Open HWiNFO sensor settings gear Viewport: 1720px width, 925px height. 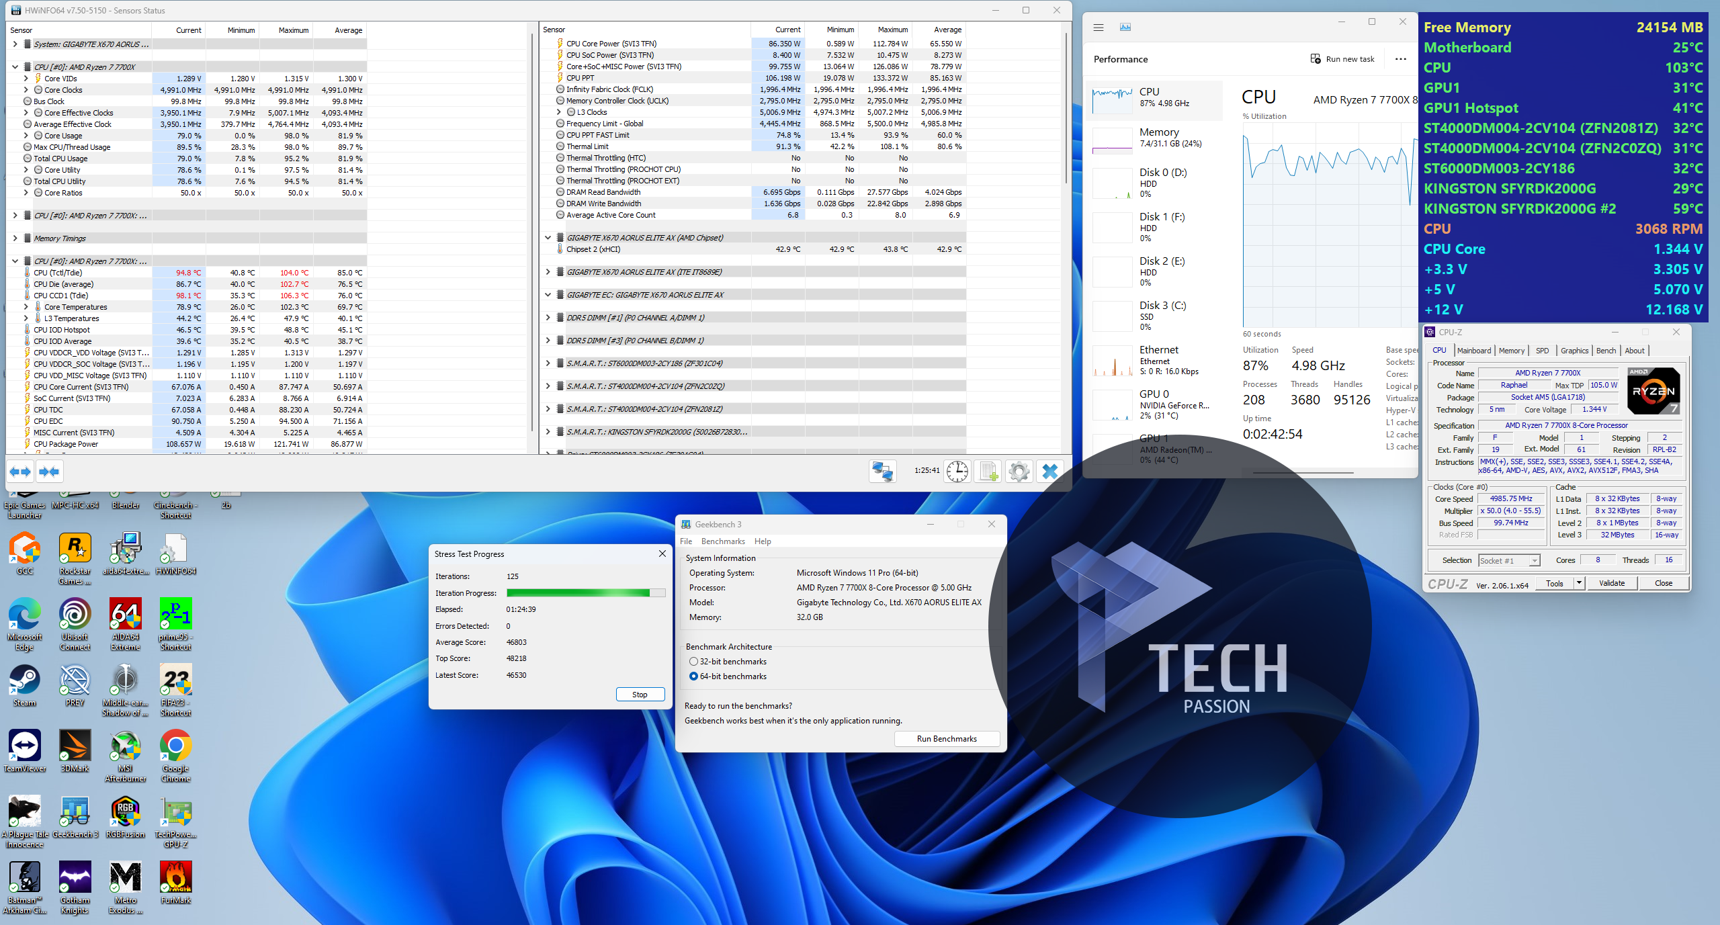(x=1019, y=472)
